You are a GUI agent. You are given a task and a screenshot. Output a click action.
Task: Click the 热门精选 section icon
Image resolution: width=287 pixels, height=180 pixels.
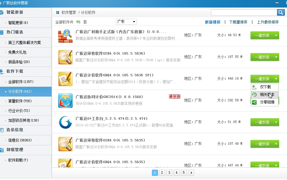pyautogui.click(x=2, y=32)
